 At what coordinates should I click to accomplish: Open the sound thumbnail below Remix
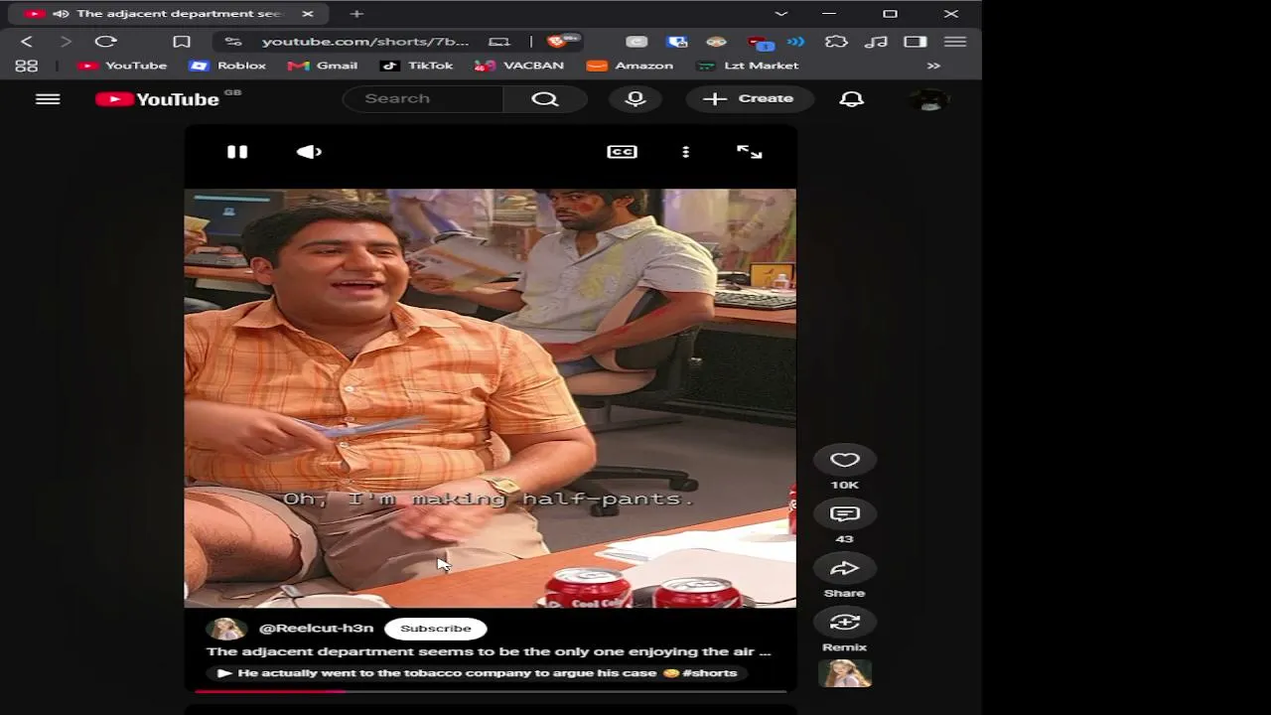[844, 673]
